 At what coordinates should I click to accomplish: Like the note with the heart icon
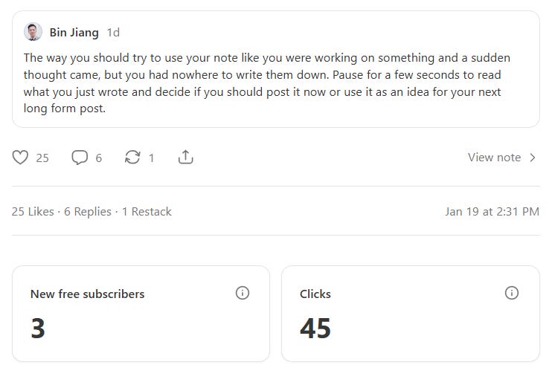20,157
